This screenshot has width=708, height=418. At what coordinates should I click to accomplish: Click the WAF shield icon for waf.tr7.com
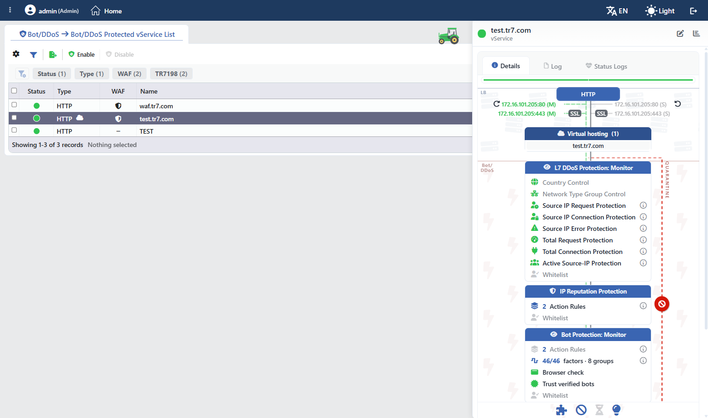tap(118, 106)
